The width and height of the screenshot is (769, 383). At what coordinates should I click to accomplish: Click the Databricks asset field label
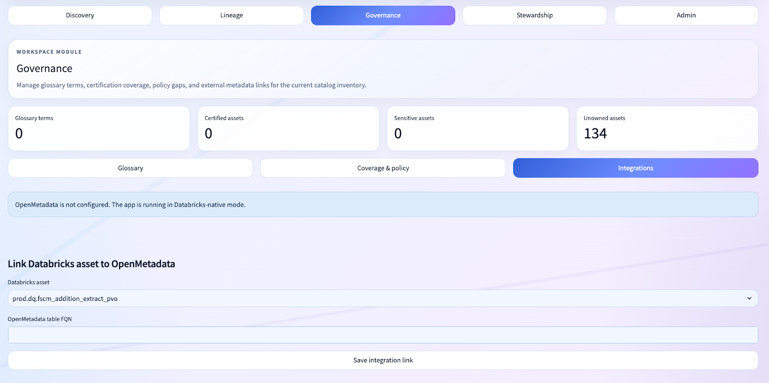[28, 282]
